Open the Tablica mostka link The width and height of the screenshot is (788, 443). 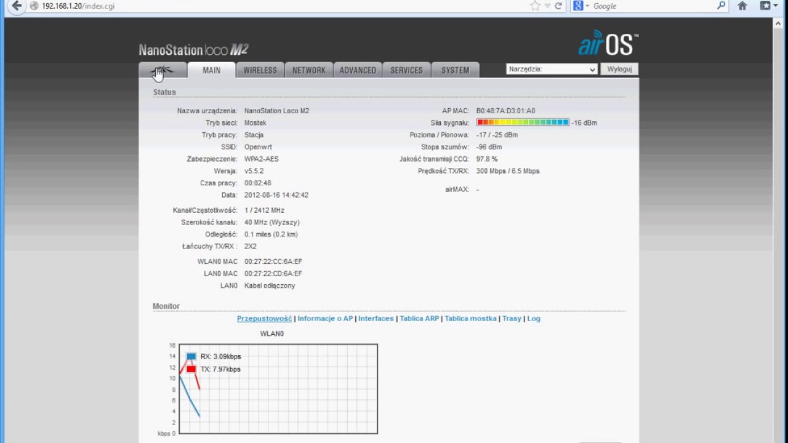coord(470,319)
